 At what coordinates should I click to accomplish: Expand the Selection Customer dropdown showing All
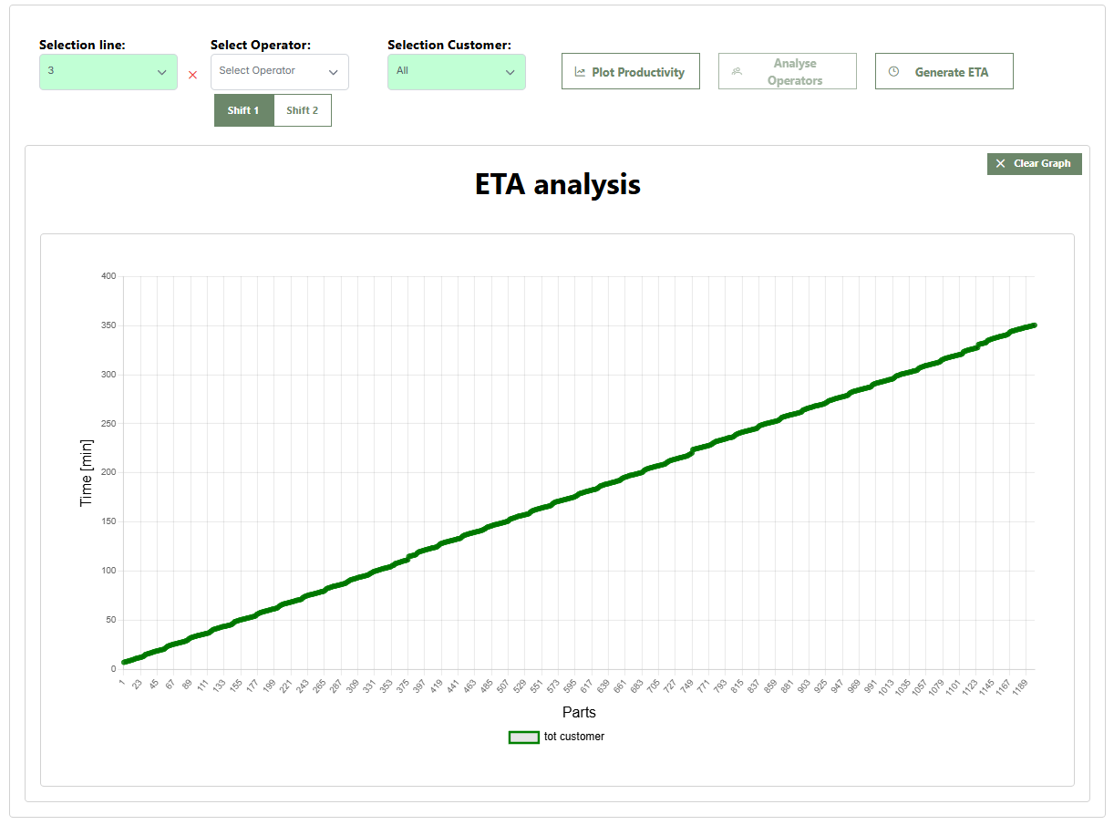coord(447,72)
